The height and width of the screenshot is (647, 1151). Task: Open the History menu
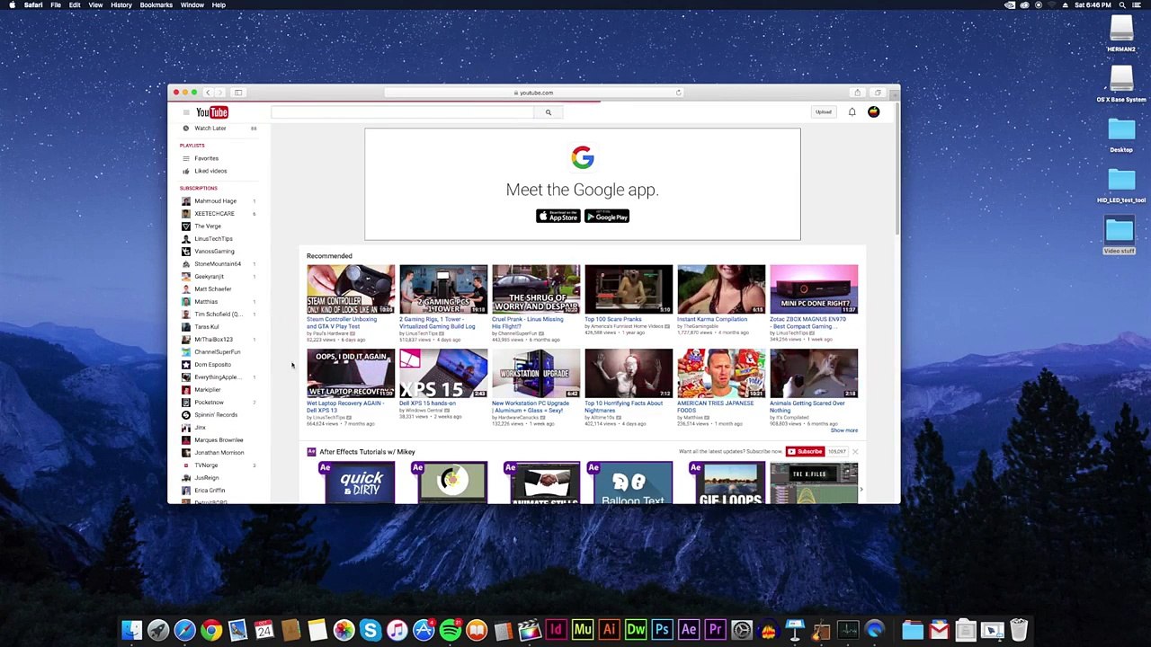(x=120, y=5)
